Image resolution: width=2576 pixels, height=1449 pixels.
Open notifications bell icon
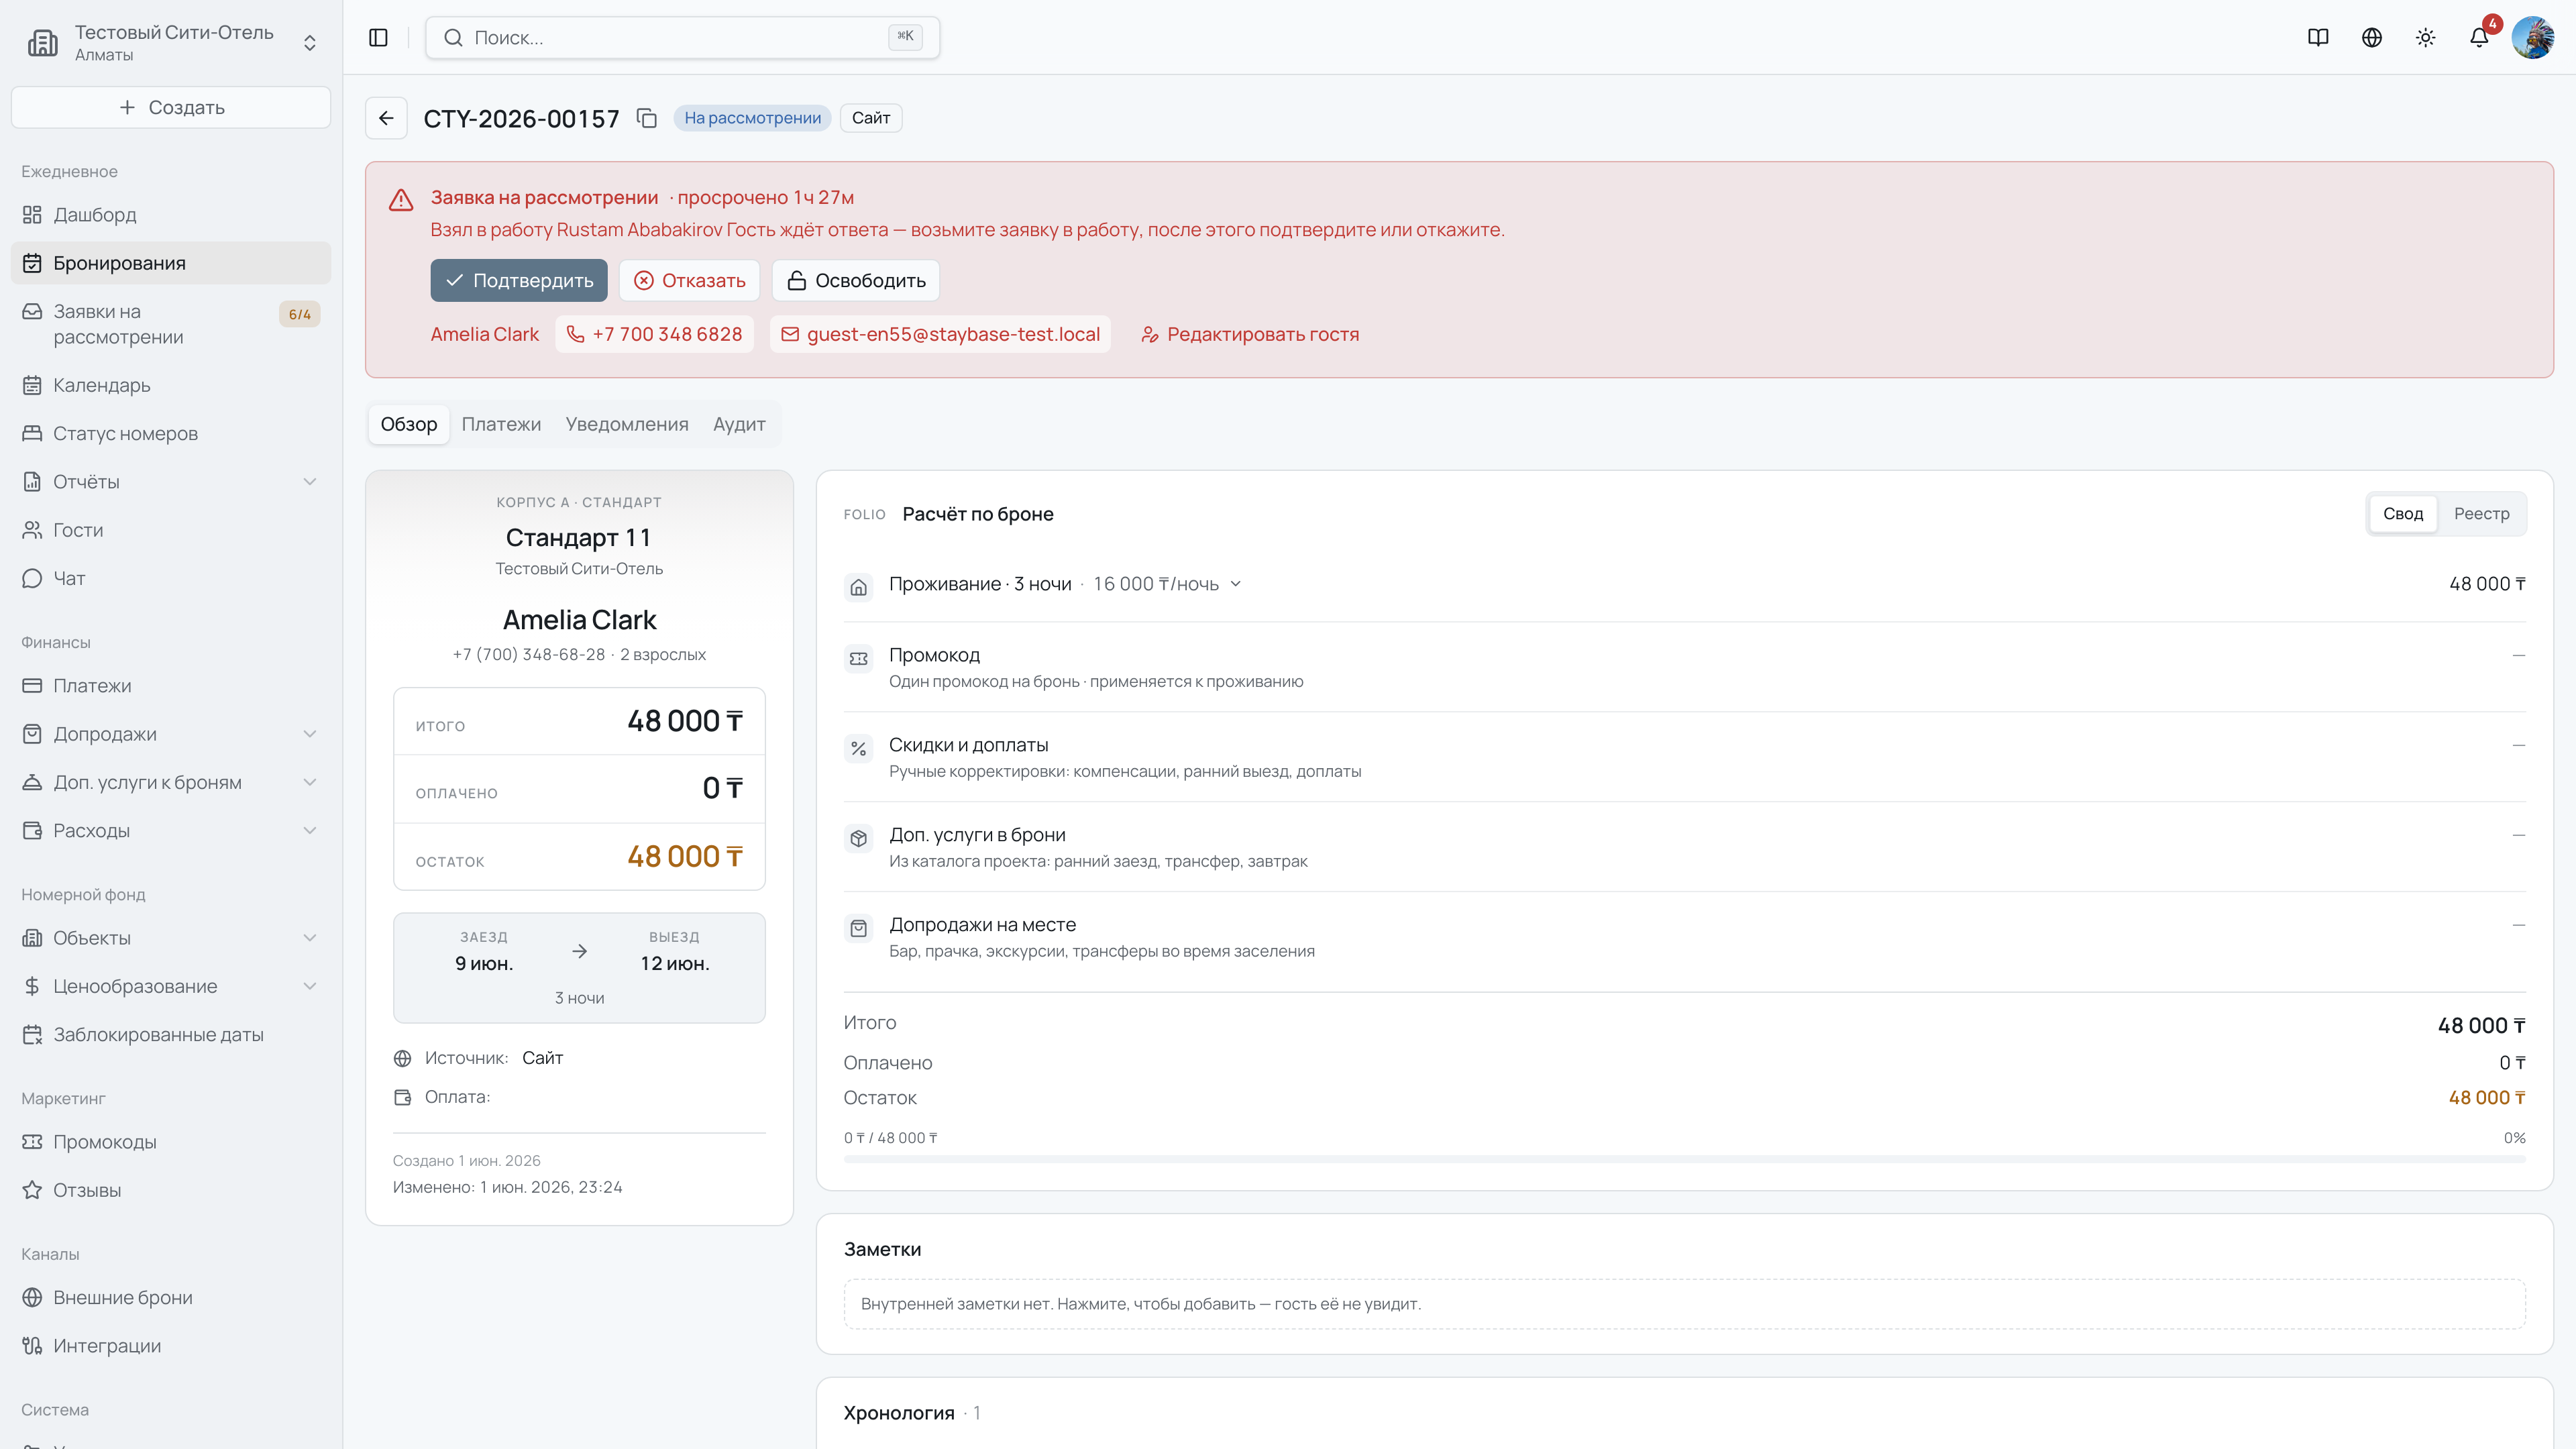2479,38
